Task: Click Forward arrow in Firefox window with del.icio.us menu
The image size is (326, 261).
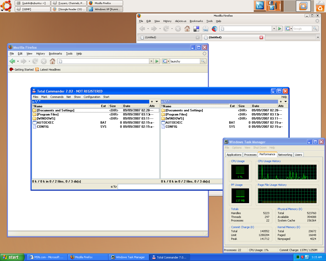Action: 154,29
